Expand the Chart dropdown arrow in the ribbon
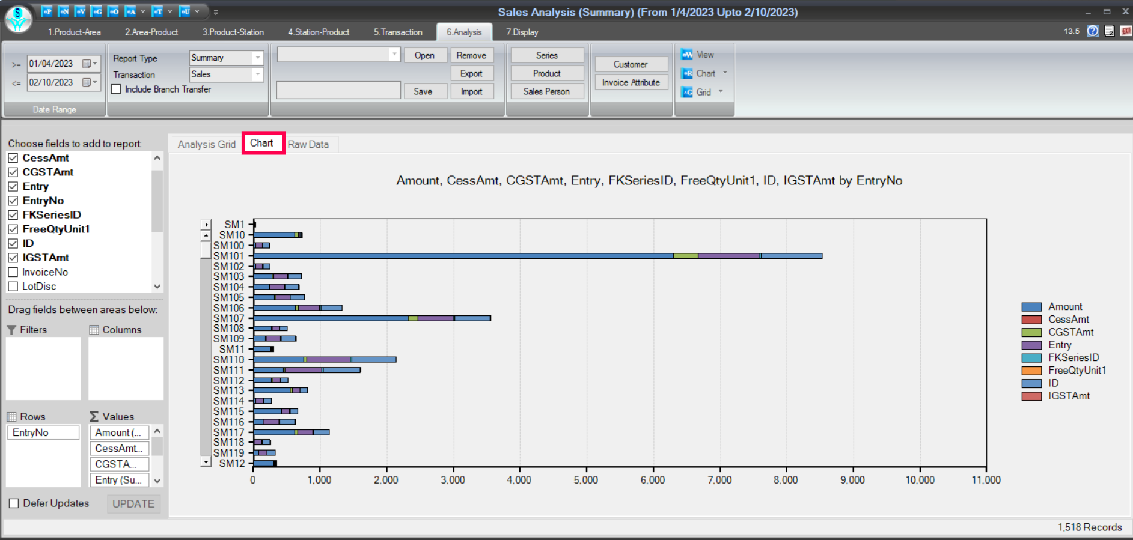Screen dimensions: 1133x540 tap(725, 73)
